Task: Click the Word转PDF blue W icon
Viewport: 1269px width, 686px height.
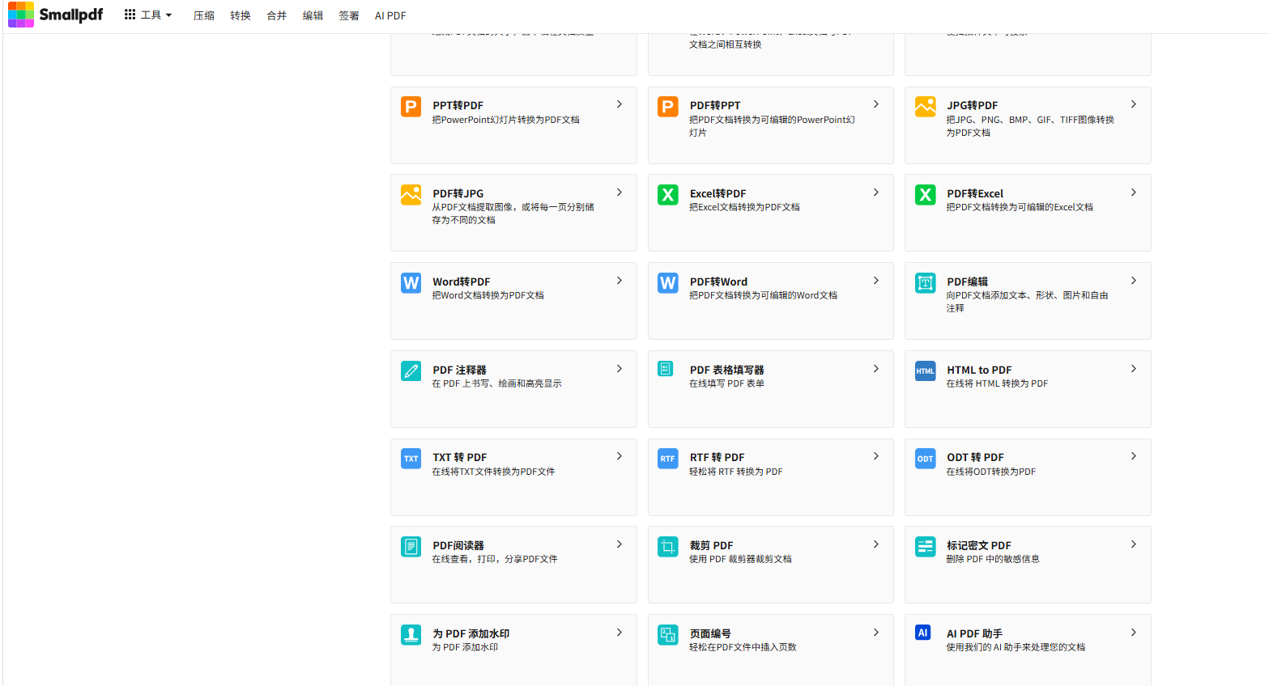Action: pyautogui.click(x=411, y=283)
